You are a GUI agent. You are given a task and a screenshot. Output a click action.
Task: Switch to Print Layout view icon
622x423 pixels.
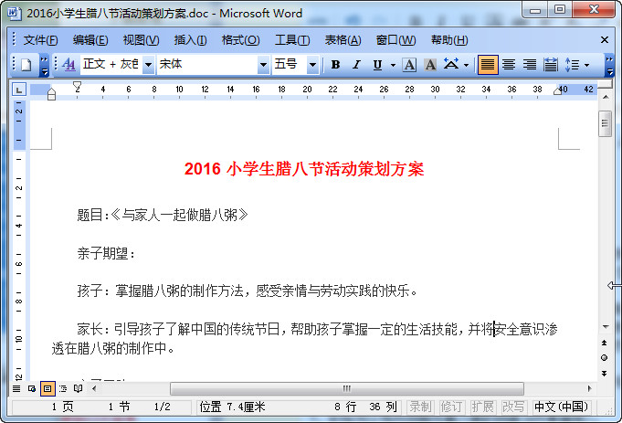click(x=47, y=388)
